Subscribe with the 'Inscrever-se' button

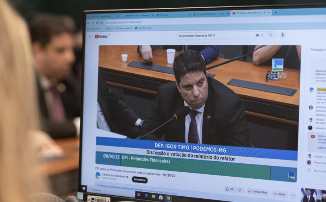pyautogui.click(x=140, y=180)
